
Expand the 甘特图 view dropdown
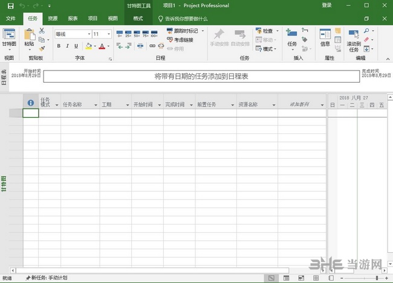tap(9, 50)
